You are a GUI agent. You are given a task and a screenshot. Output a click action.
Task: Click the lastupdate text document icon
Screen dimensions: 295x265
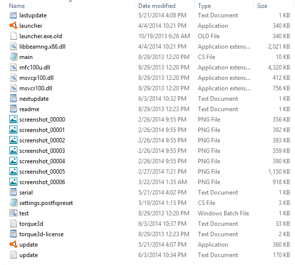(13, 15)
